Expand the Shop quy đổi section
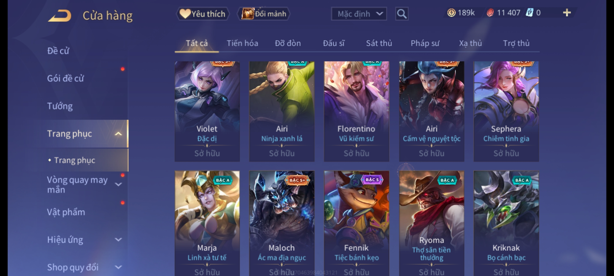 coord(118,267)
